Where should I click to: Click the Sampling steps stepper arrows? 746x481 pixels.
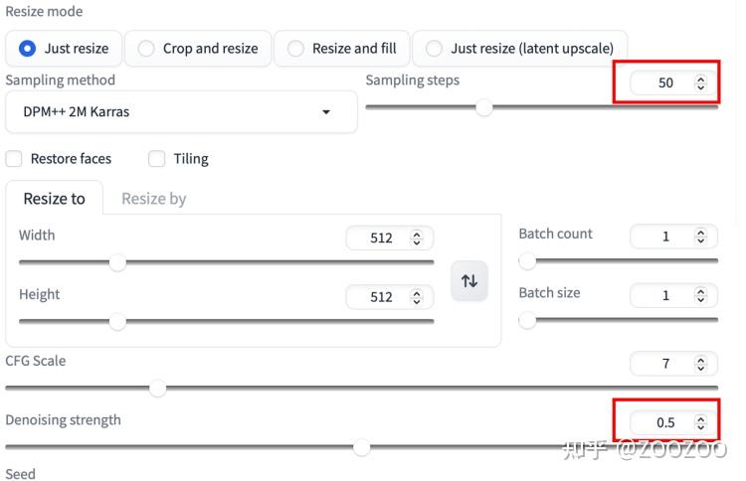pos(701,83)
